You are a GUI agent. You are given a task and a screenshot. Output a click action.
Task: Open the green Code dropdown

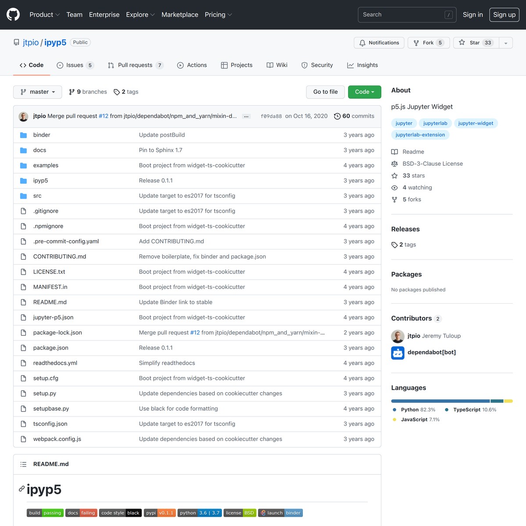click(364, 92)
